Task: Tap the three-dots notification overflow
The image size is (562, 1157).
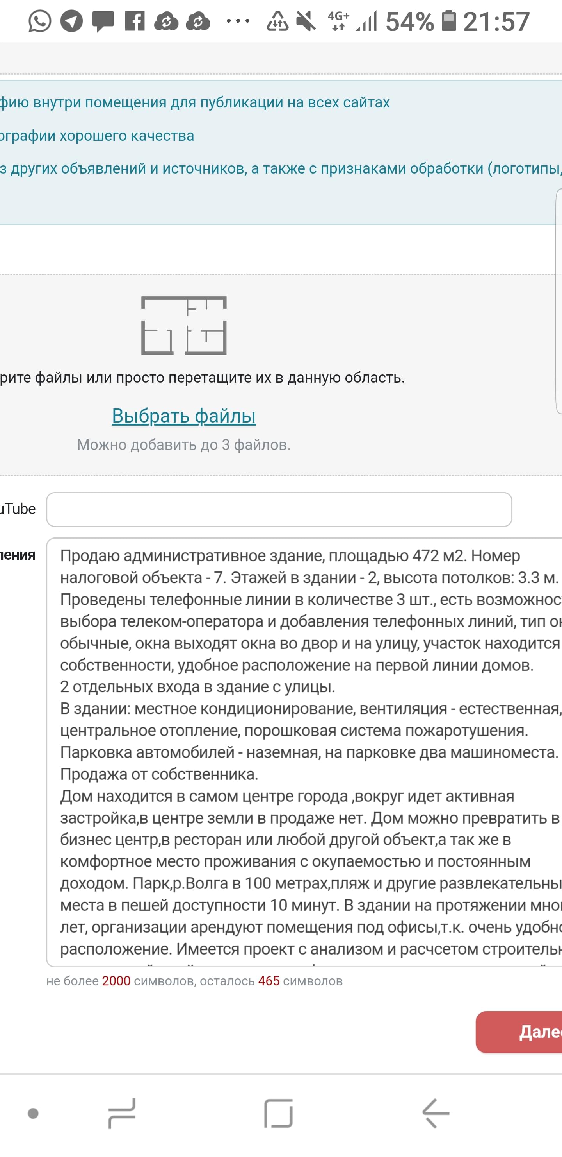Action: (x=238, y=21)
